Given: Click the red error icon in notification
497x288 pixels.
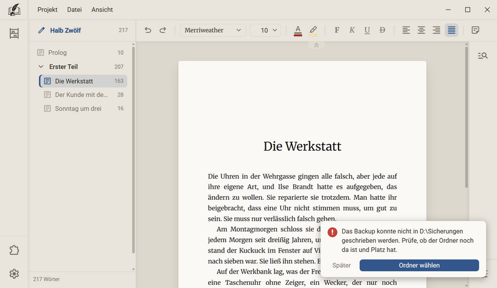Looking at the screenshot, I should coord(332,232).
